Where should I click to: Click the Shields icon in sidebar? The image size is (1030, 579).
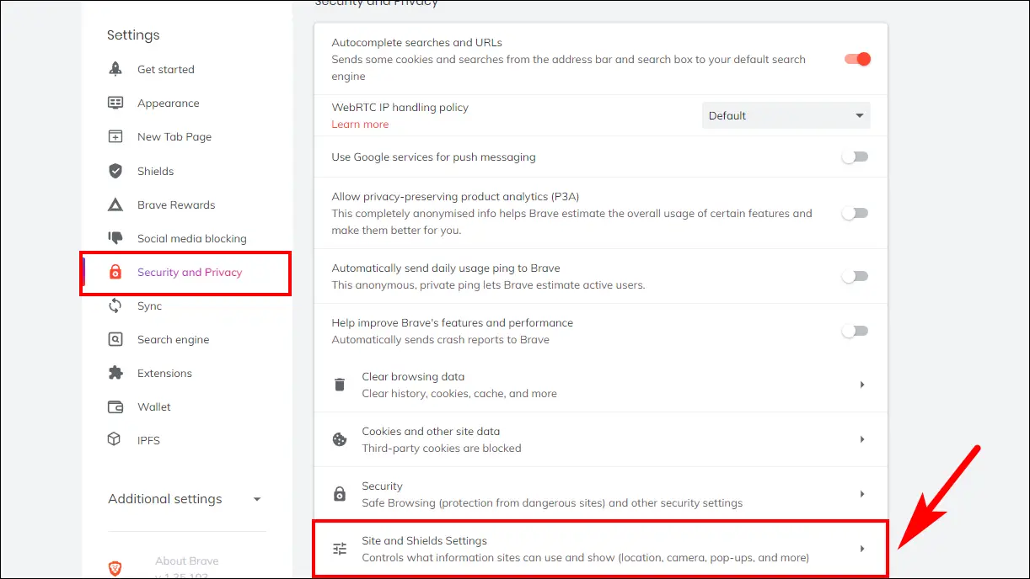pos(115,171)
